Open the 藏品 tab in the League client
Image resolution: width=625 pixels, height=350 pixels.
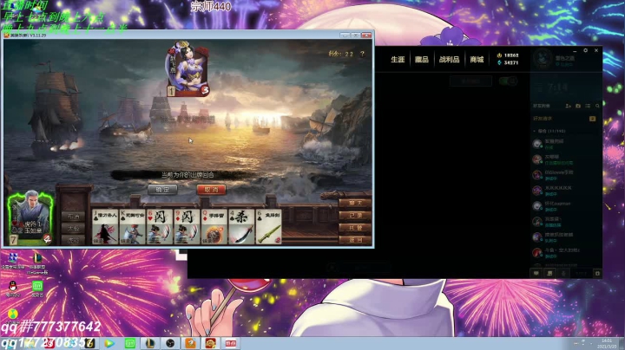(x=421, y=60)
